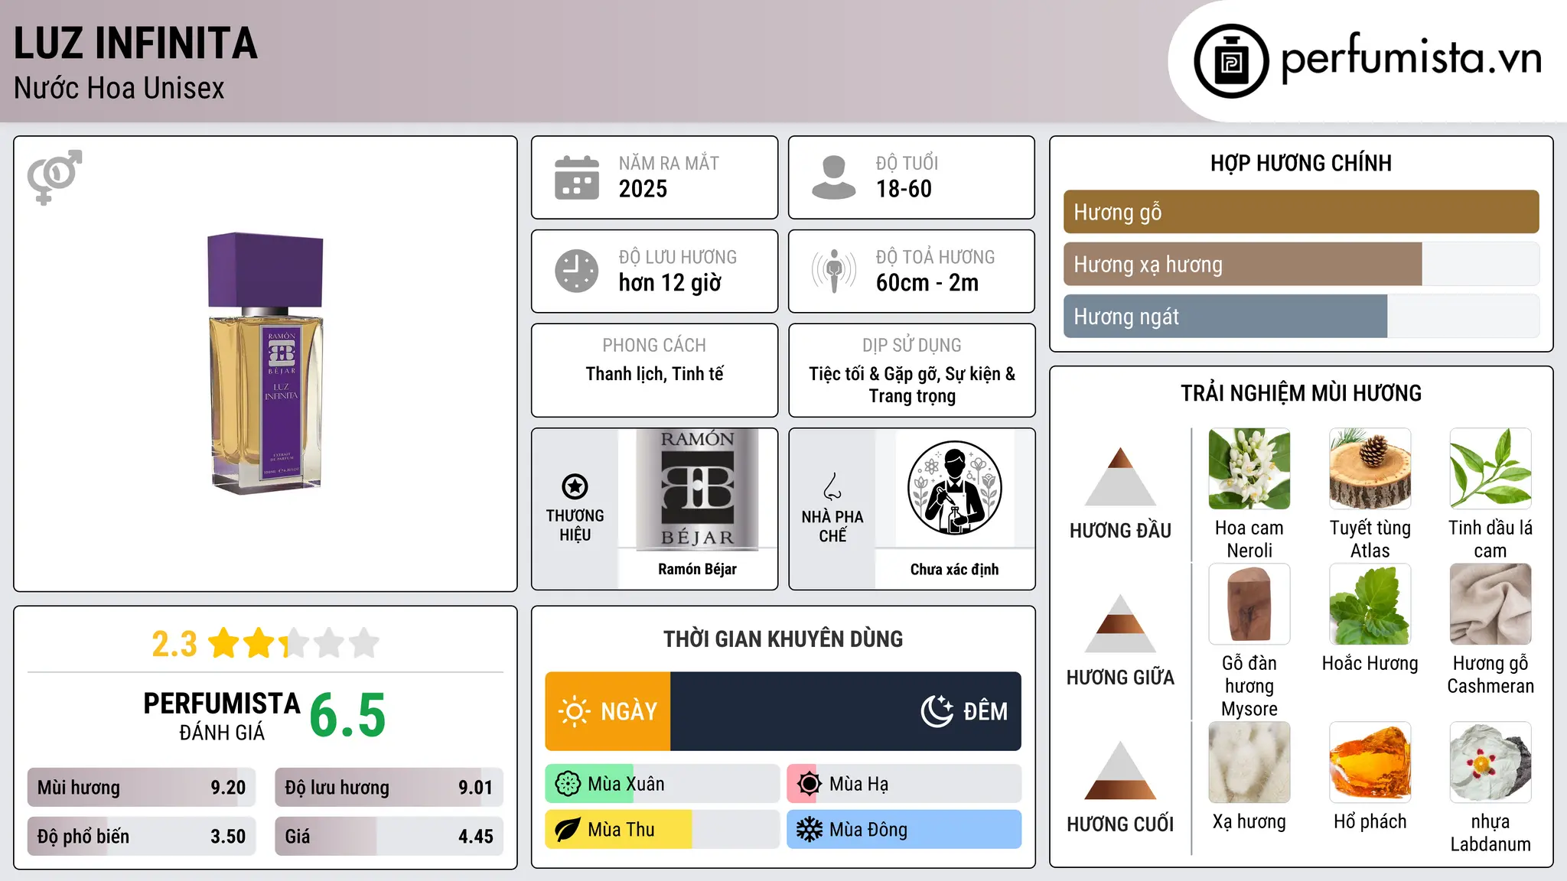Click the brand name Ramón Béjar caption
1567x881 pixels.
697,569
